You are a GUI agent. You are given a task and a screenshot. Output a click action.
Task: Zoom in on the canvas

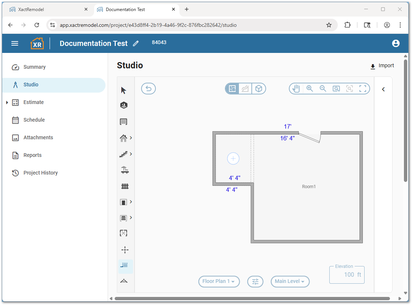[x=310, y=89]
